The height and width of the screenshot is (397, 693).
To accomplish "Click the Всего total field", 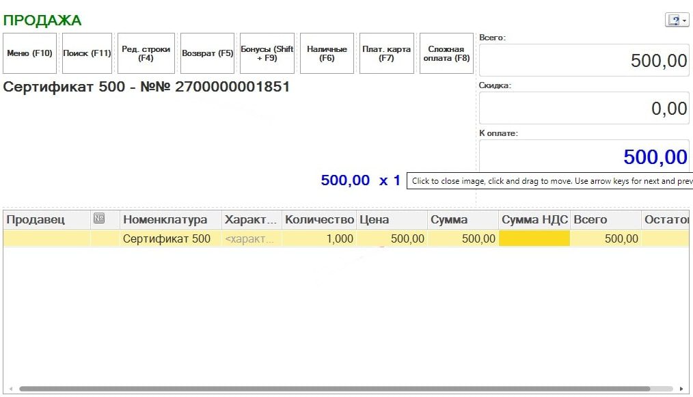I will point(584,61).
